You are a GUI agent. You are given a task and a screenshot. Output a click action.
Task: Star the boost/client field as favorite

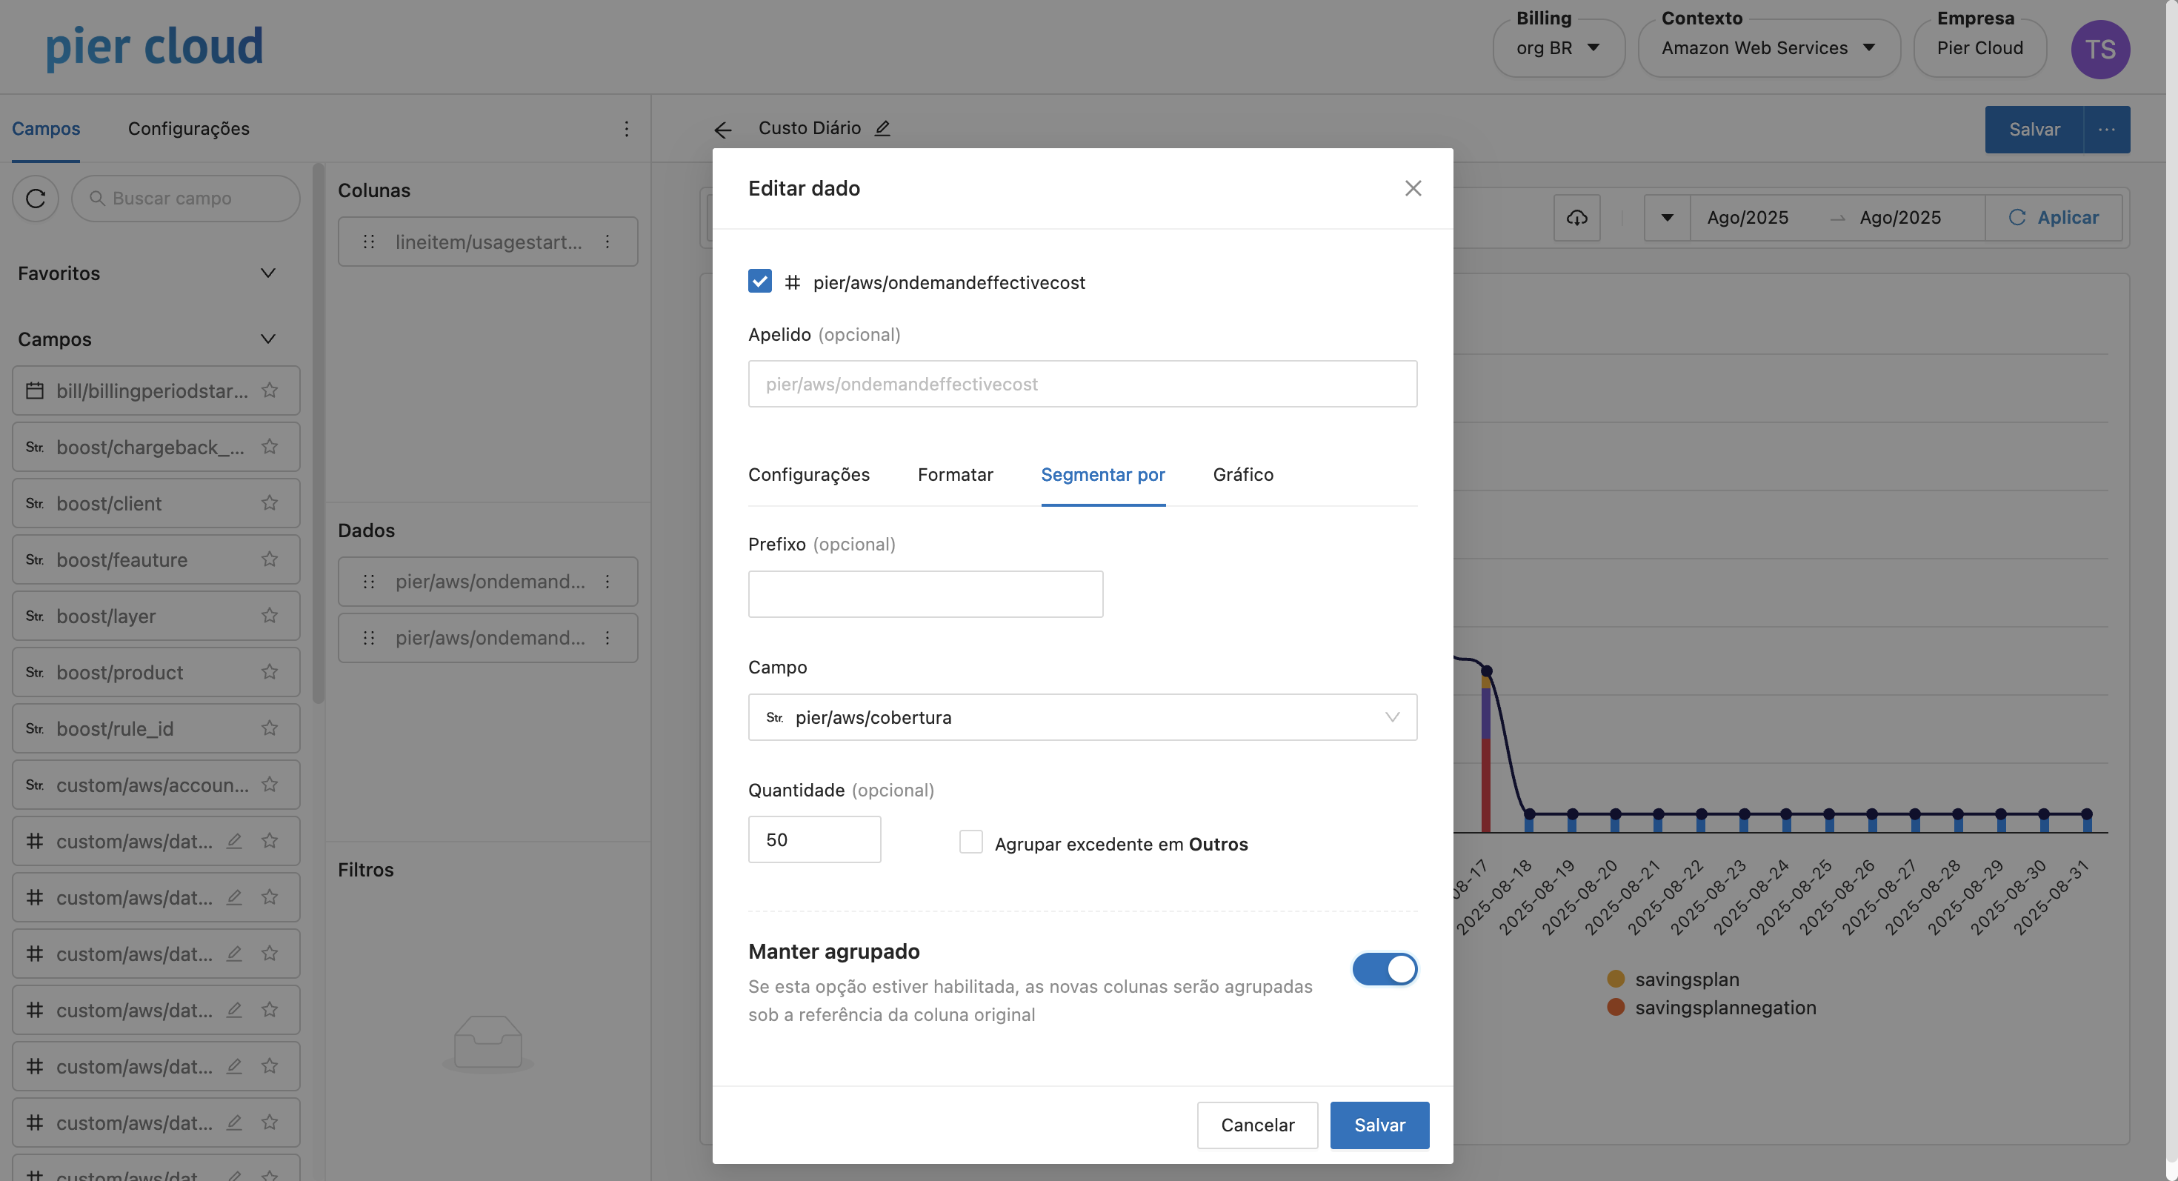(270, 503)
